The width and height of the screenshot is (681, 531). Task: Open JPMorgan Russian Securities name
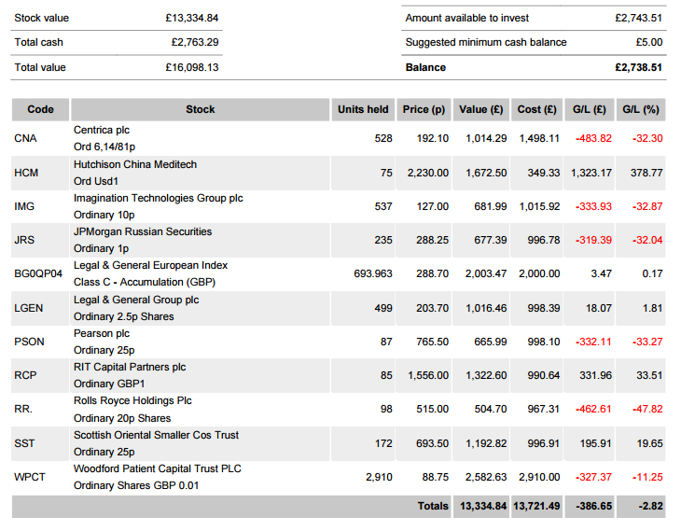(x=143, y=231)
